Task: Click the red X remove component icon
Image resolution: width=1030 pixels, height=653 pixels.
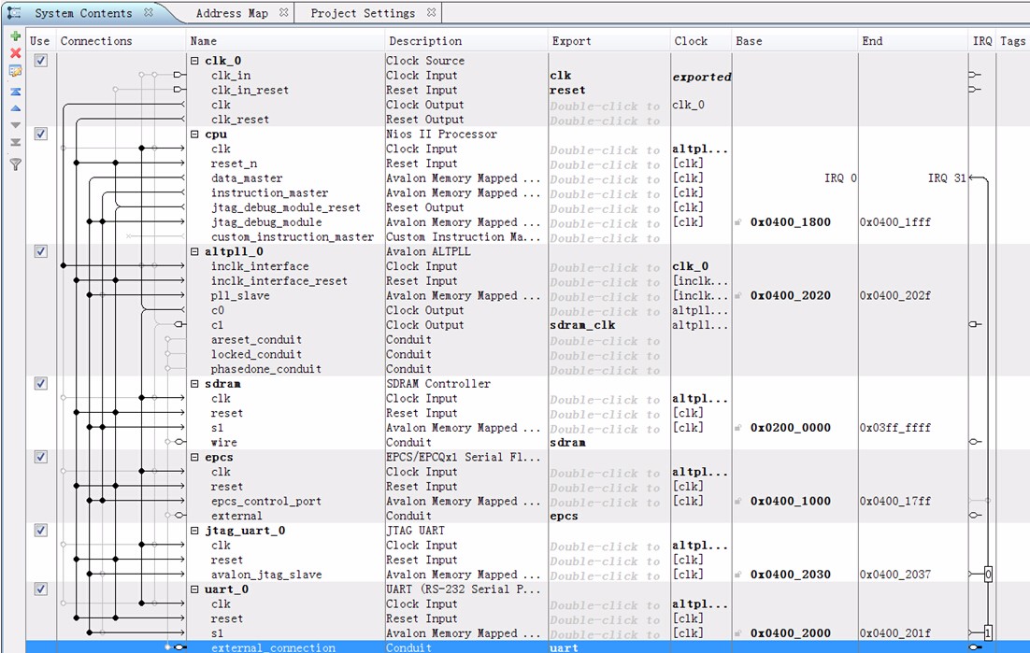Action: coord(15,53)
